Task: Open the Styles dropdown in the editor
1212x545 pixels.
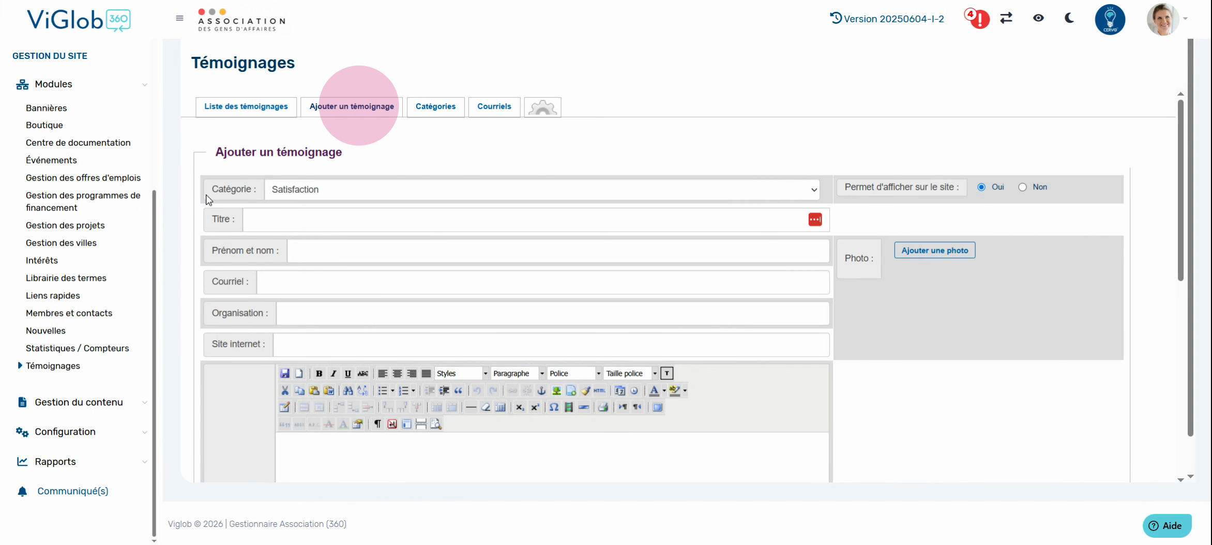Action: coord(461,373)
